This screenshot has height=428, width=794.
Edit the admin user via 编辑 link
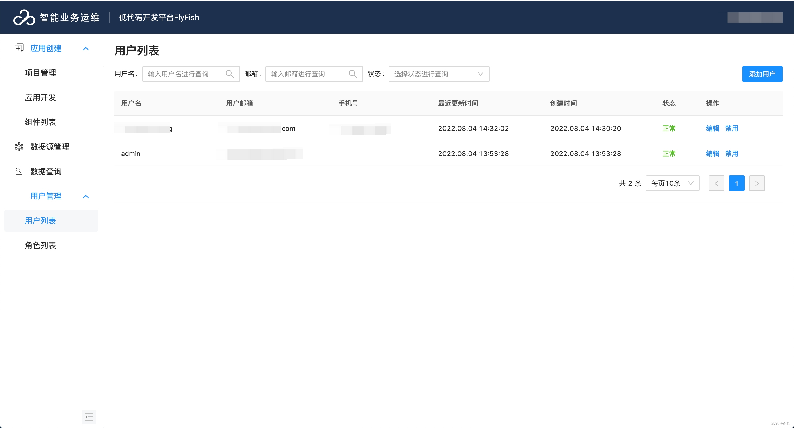click(712, 153)
